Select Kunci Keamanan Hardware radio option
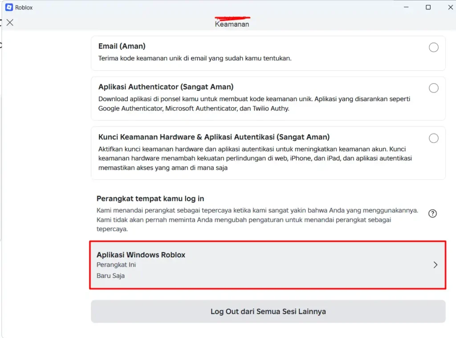 click(433, 138)
